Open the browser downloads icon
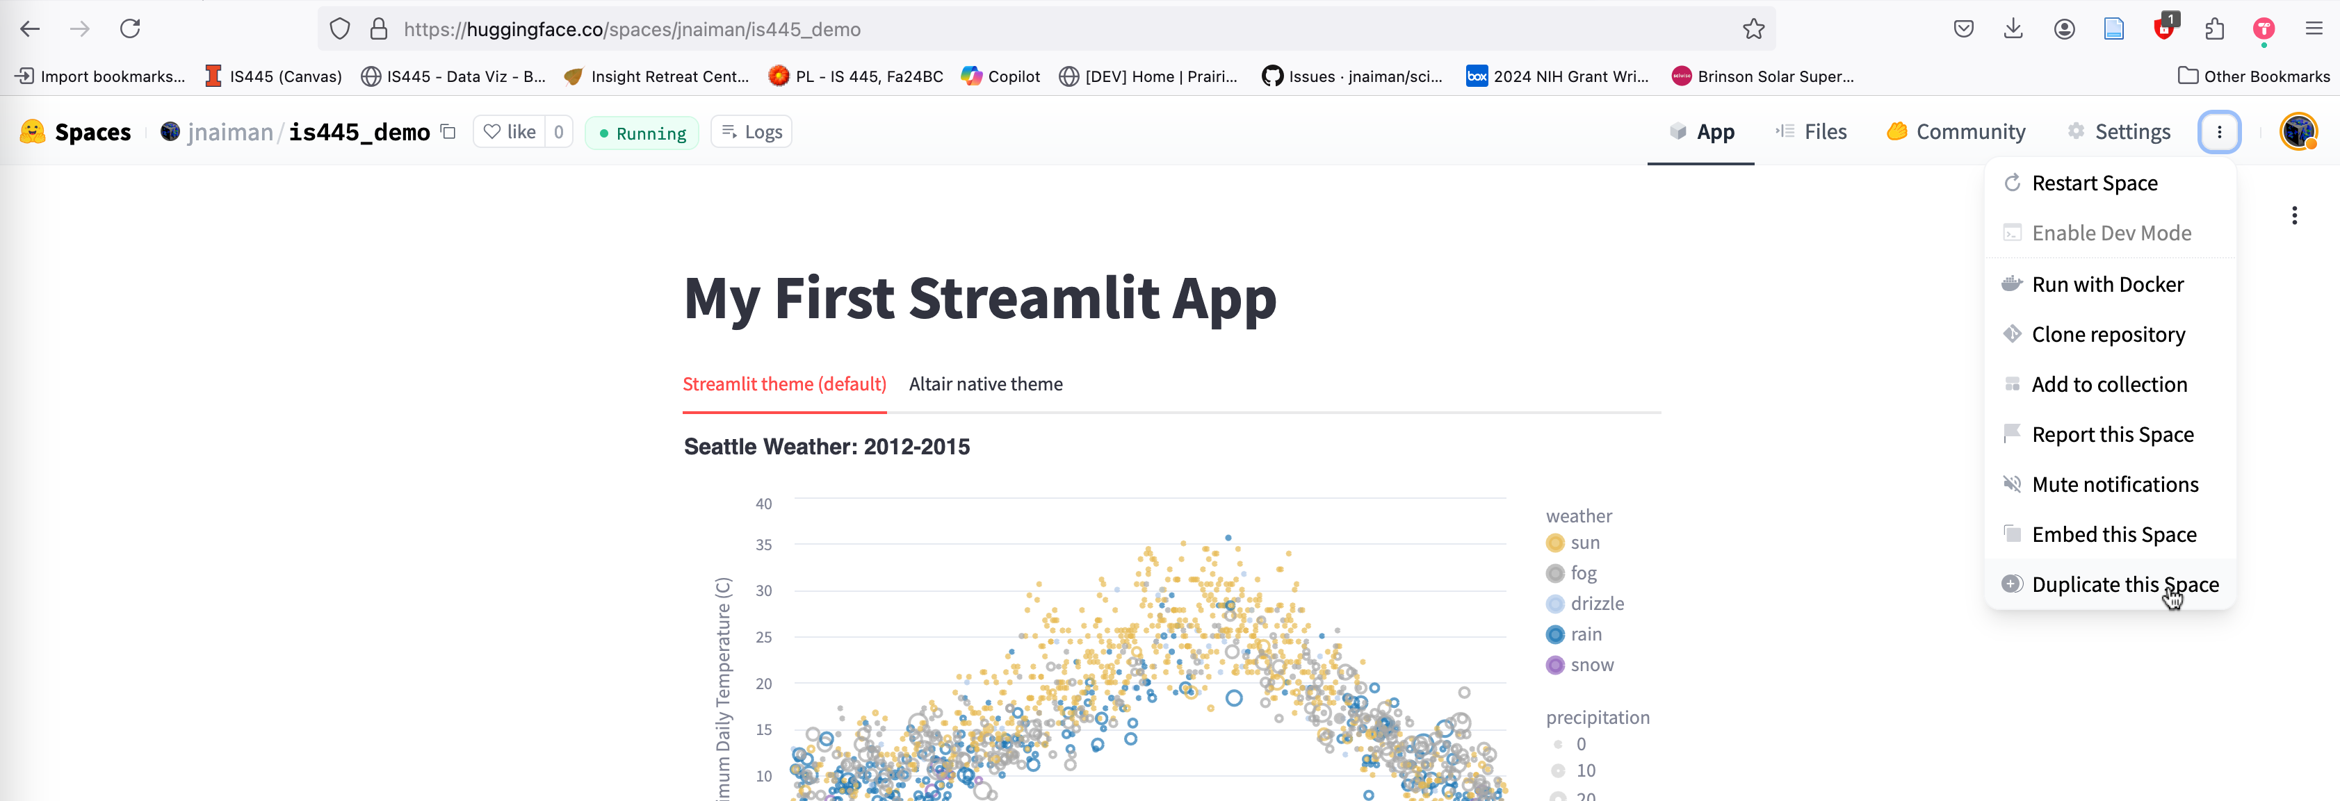 [x=2013, y=29]
